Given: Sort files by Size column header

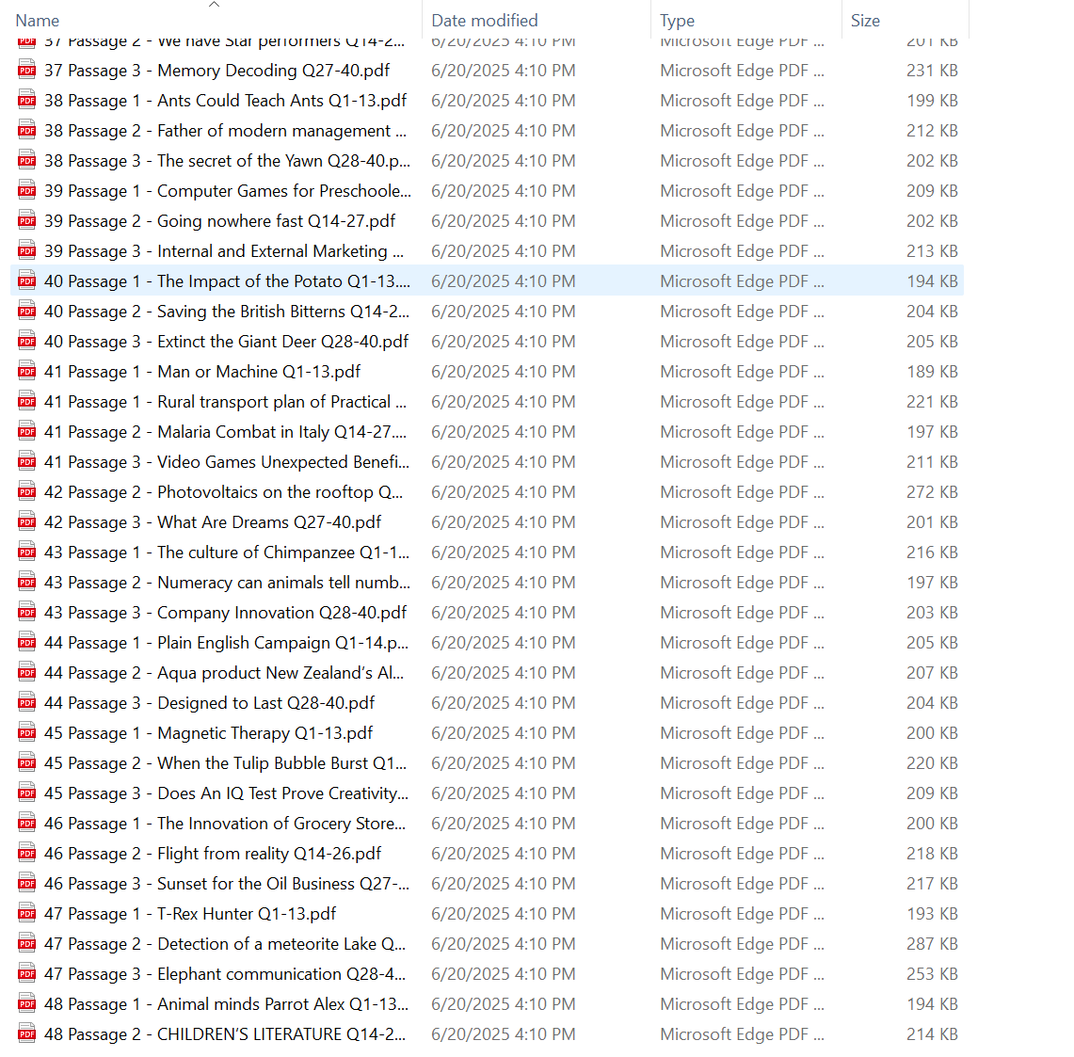Looking at the screenshot, I should [865, 21].
